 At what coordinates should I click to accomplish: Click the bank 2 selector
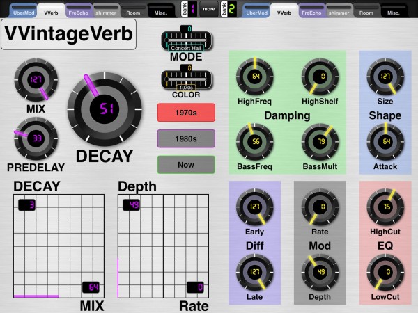click(x=229, y=9)
